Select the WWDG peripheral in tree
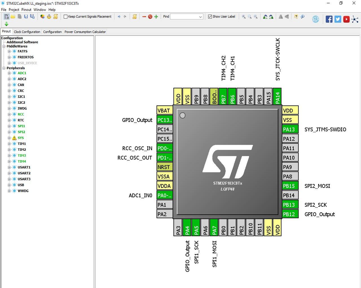 [x=23, y=191]
